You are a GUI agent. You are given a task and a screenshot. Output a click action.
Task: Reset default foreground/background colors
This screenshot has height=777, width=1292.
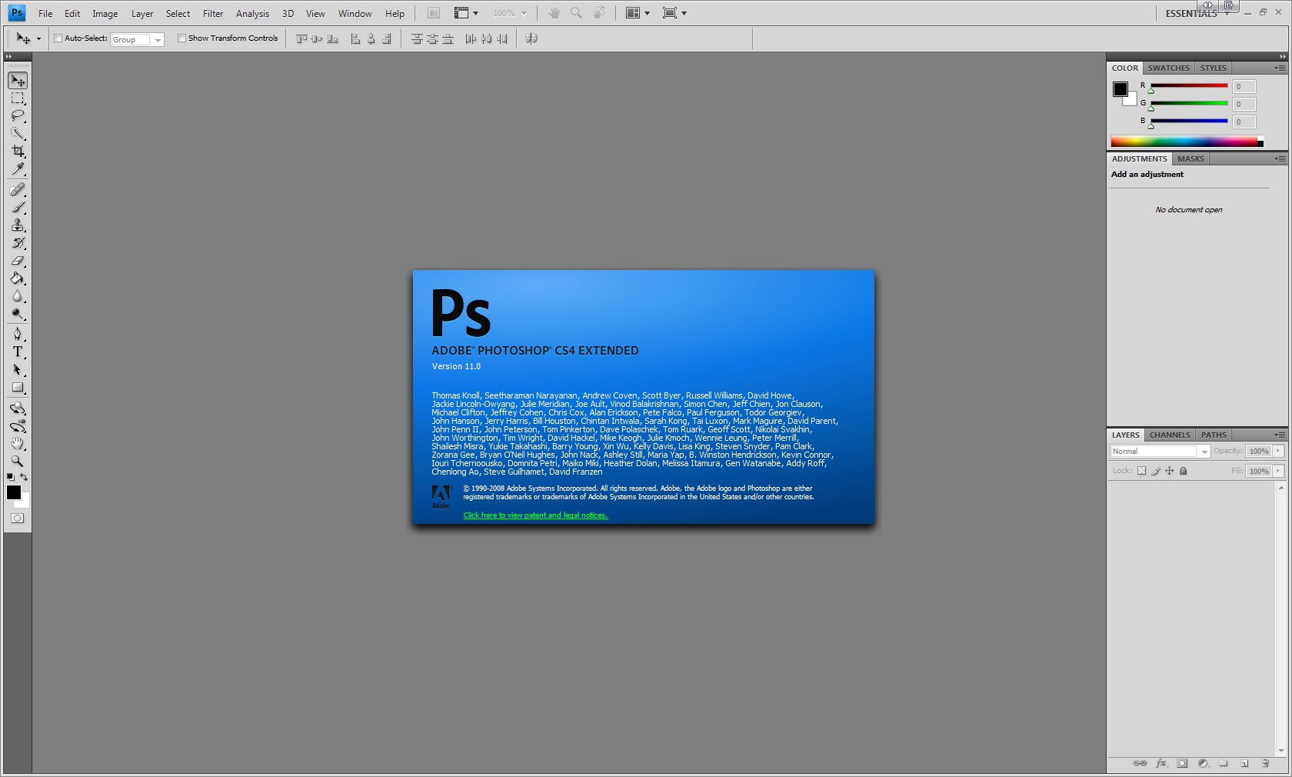[x=11, y=478]
